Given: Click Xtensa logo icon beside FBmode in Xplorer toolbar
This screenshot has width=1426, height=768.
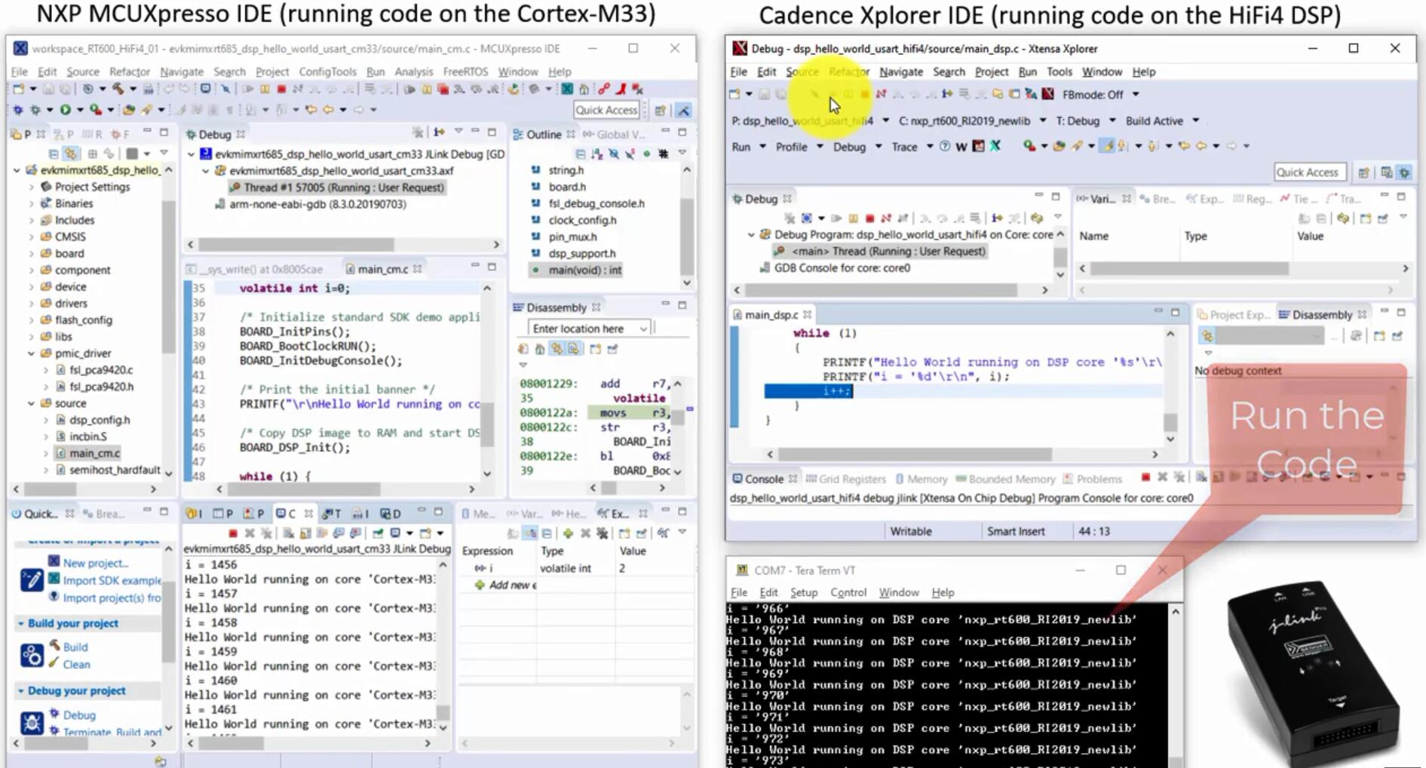Looking at the screenshot, I should (1048, 94).
